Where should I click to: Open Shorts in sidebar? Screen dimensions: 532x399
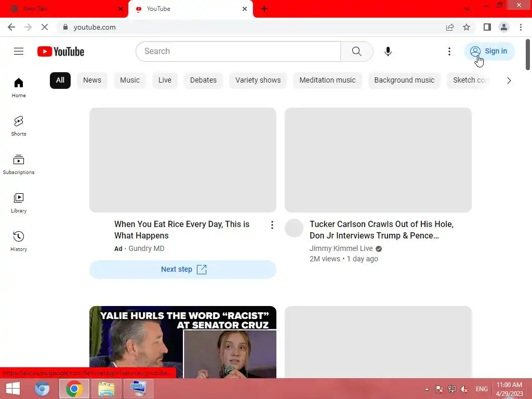coord(19,126)
